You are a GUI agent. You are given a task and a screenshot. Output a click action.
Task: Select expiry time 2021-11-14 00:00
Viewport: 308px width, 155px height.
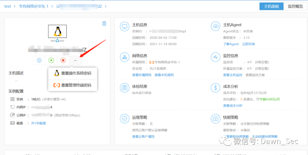[163, 44]
